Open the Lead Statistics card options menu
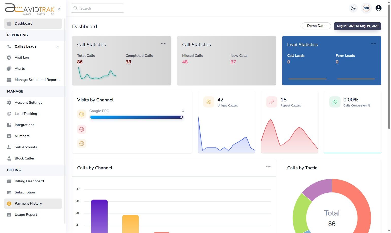This screenshot has height=233, width=391. click(x=373, y=44)
